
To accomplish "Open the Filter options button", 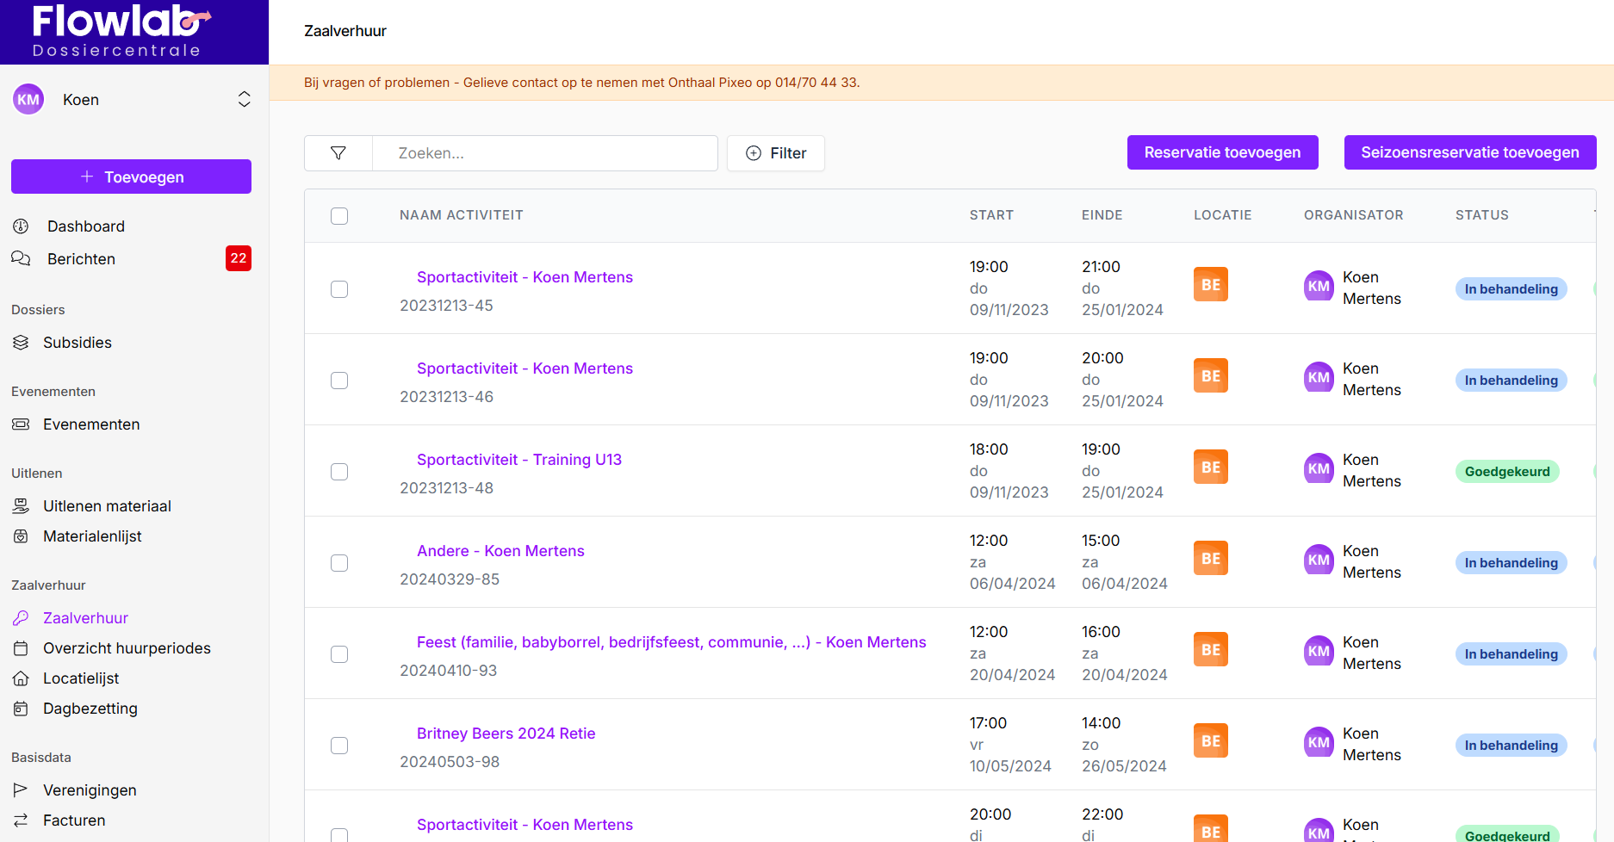I will [x=775, y=153].
